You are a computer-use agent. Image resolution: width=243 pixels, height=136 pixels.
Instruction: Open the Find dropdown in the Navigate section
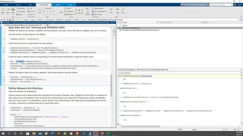tap(31, 14)
